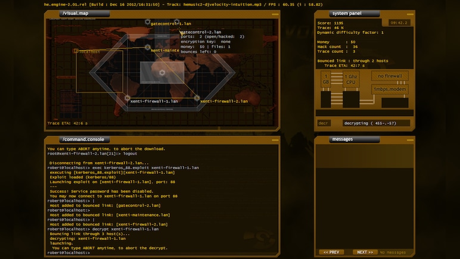Click the system panel title
Screen dimensions: 460x259
tap(347, 13)
